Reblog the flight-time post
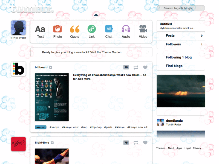 pos(136,143)
